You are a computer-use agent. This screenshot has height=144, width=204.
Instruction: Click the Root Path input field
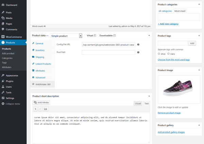[108, 52]
